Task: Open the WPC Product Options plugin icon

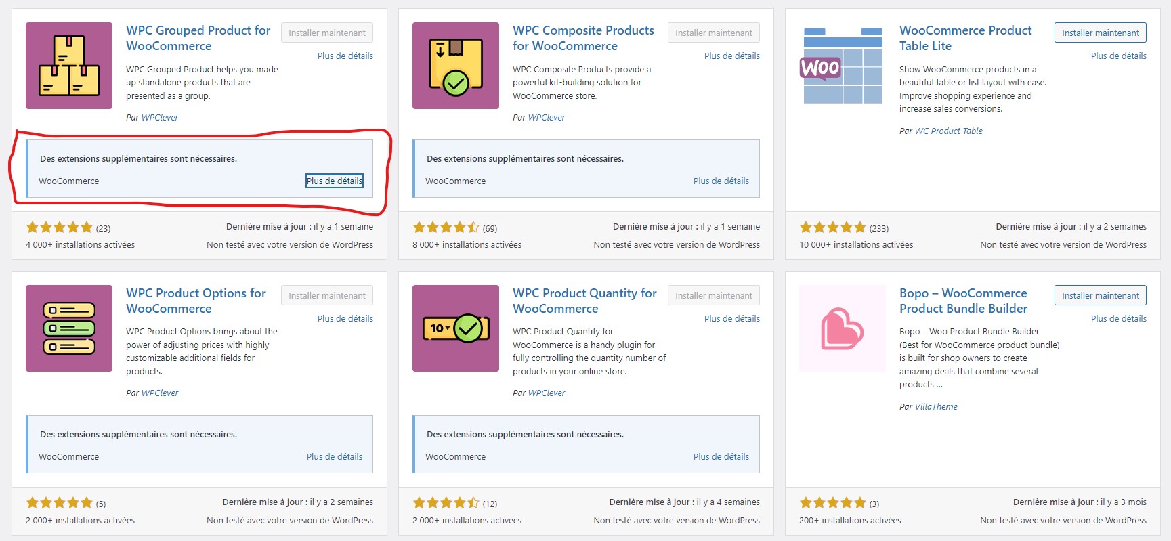Action: (69, 328)
